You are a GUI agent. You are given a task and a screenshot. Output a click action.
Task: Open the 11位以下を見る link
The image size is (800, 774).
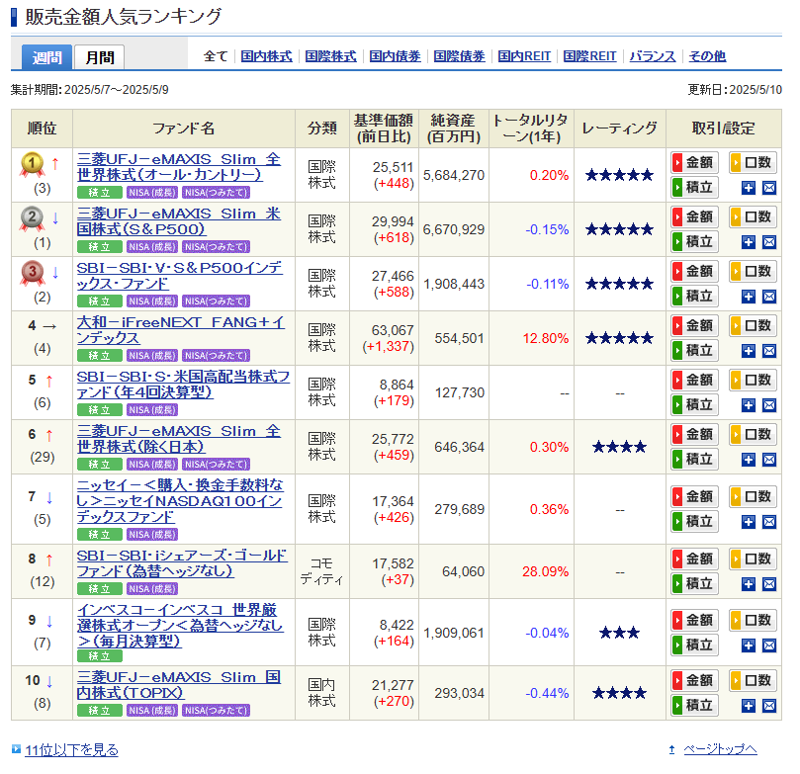tap(71, 750)
